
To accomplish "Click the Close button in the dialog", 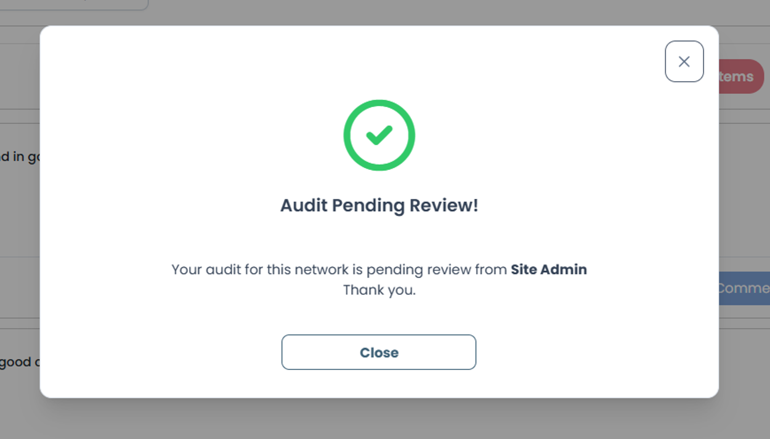I will click(379, 352).
